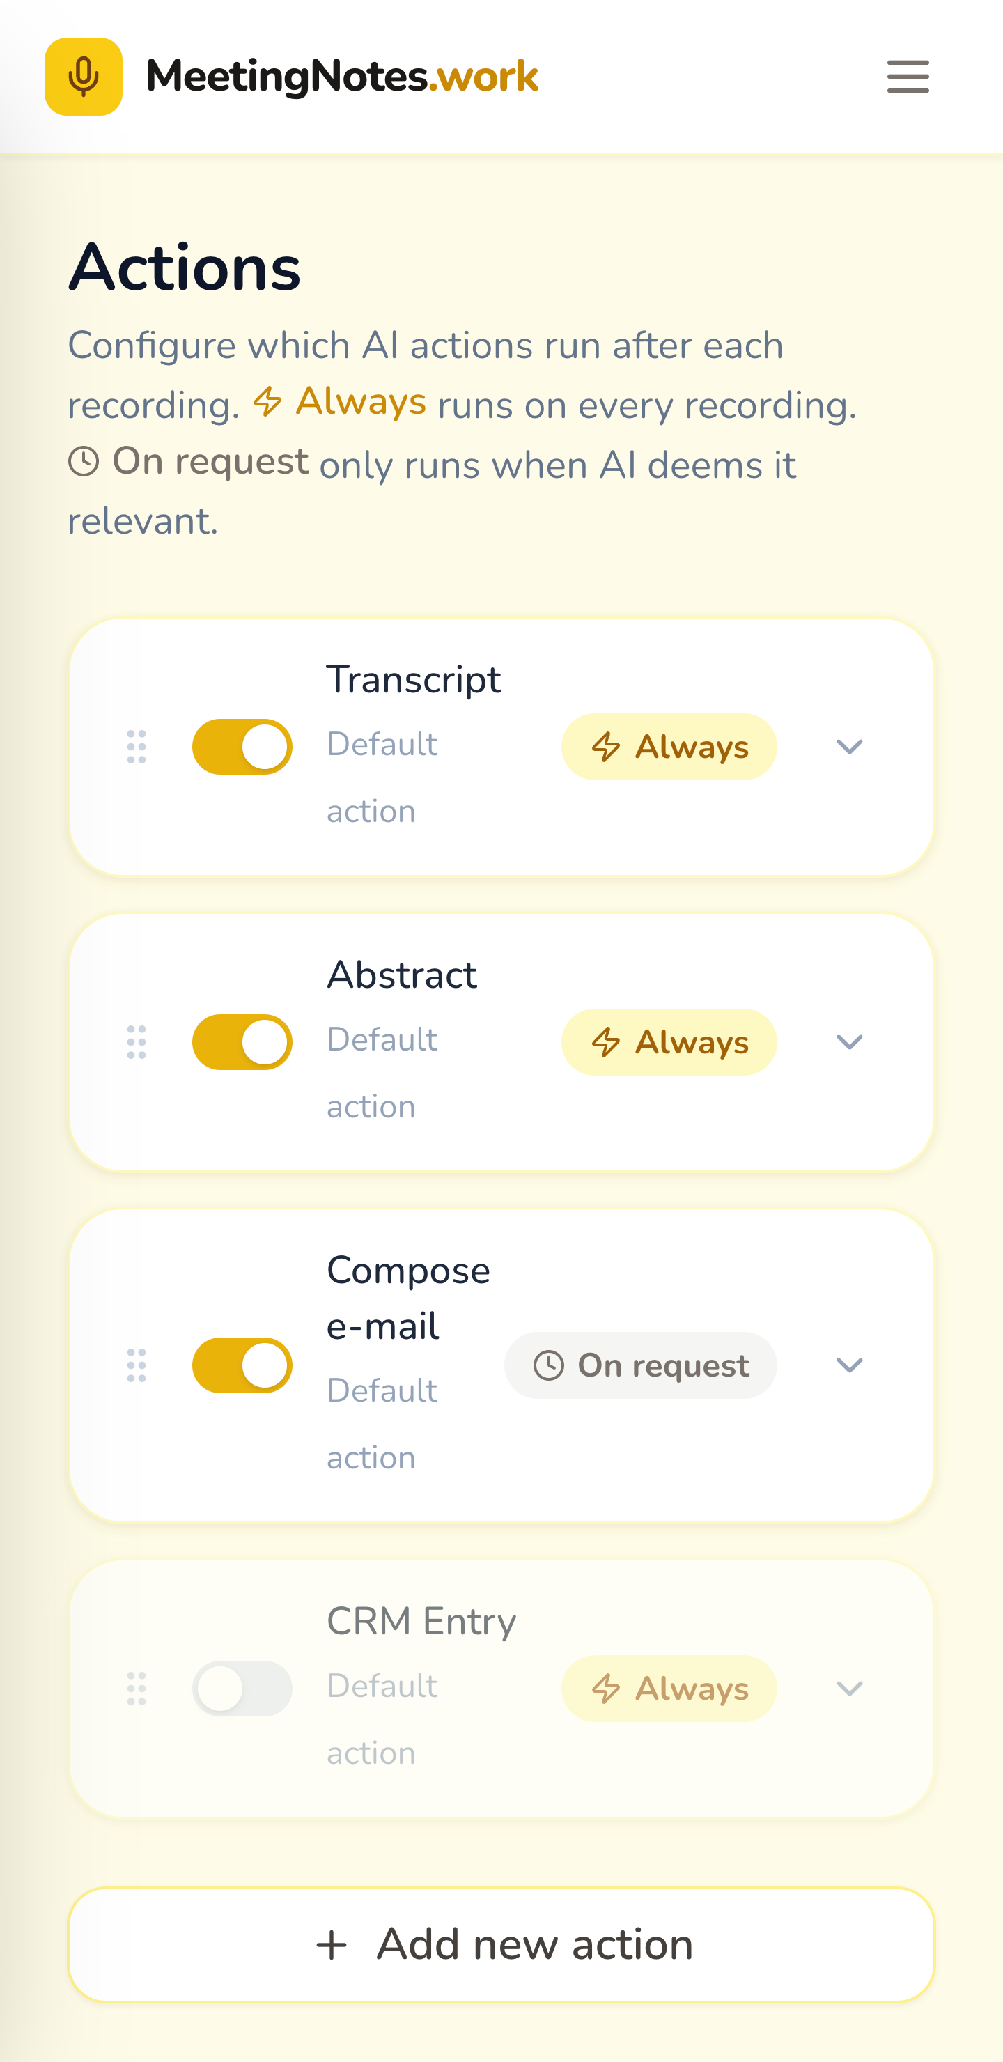
Task: Expand the Compose e-mail card chevron
Action: [x=850, y=1365]
